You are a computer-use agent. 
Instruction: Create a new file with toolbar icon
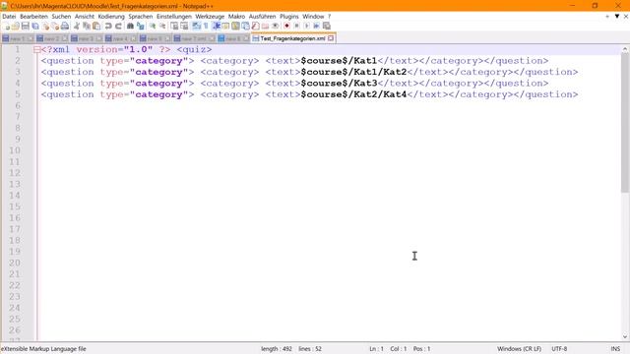pyautogui.click(x=6, y=27)
